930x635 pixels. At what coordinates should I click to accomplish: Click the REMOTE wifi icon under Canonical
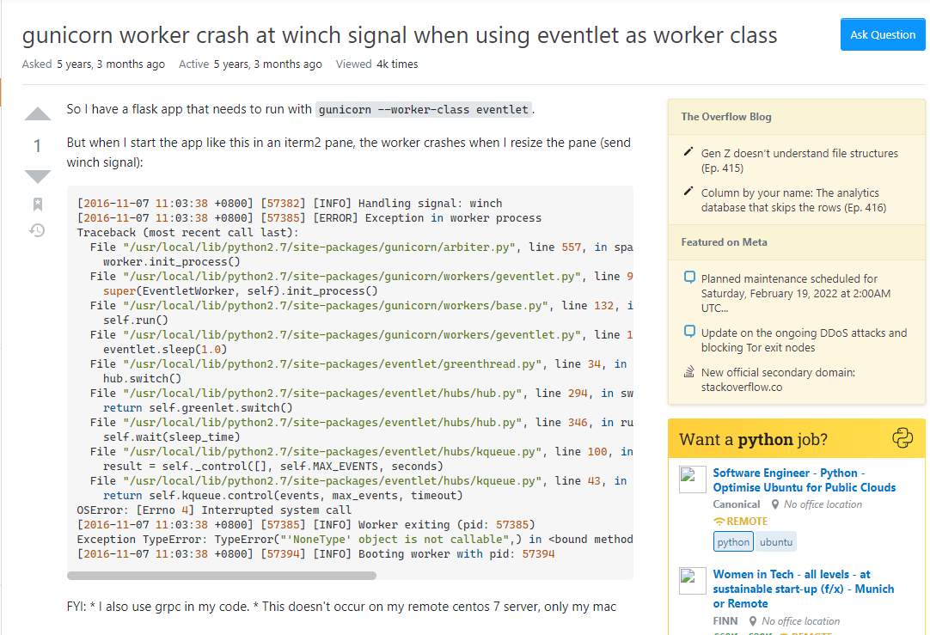pos(719,521)
